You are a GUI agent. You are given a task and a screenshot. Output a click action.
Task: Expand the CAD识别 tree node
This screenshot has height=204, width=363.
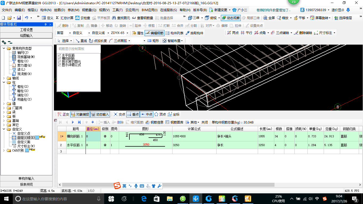(x=4, y=150)
